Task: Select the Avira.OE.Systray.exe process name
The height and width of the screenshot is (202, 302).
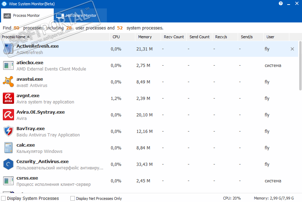Action: pos(41,112)
